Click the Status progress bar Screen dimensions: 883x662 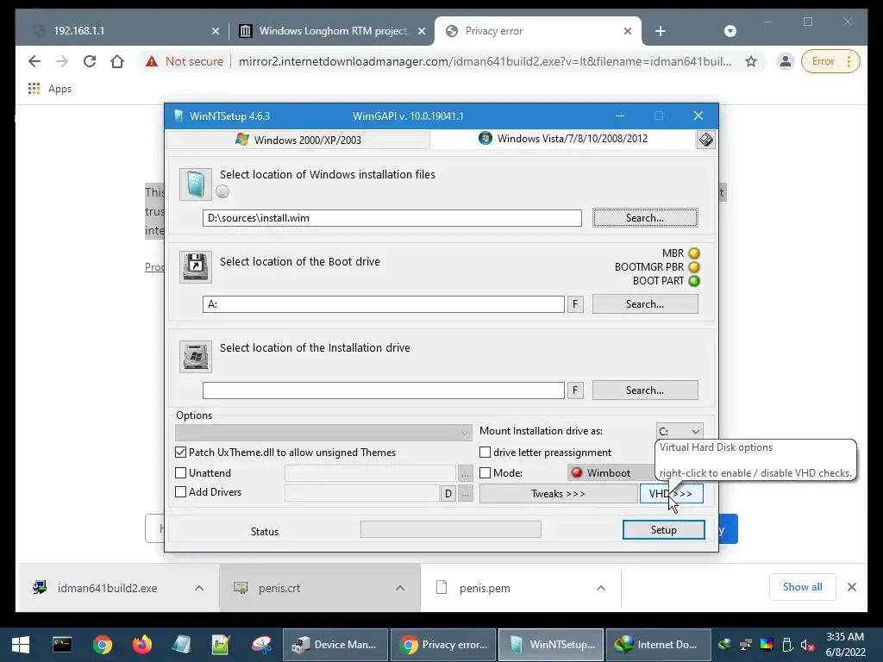coord(450,529)
